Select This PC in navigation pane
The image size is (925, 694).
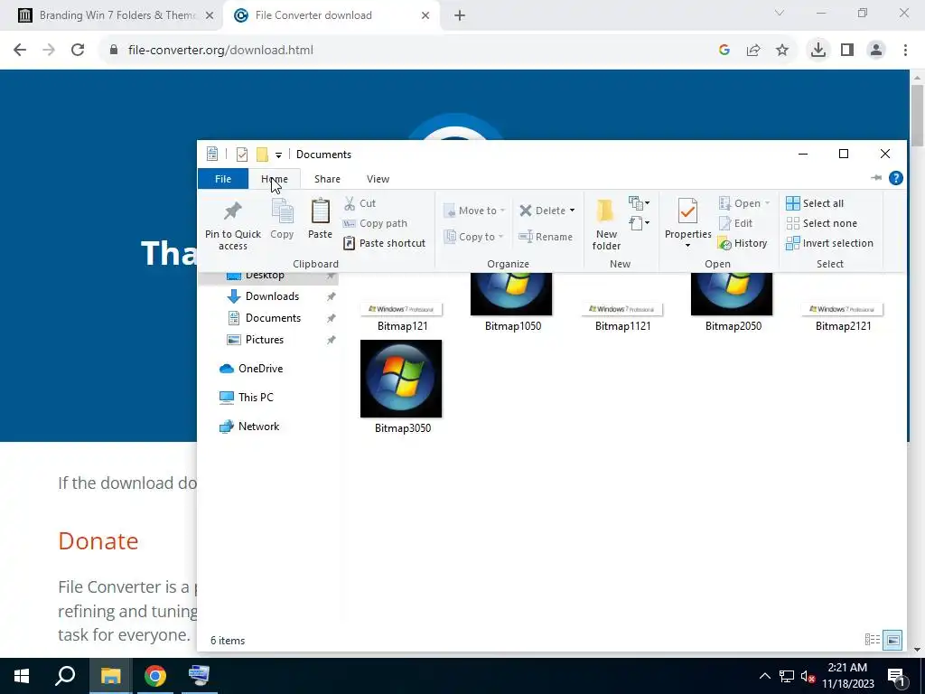[x=256, y=398]
